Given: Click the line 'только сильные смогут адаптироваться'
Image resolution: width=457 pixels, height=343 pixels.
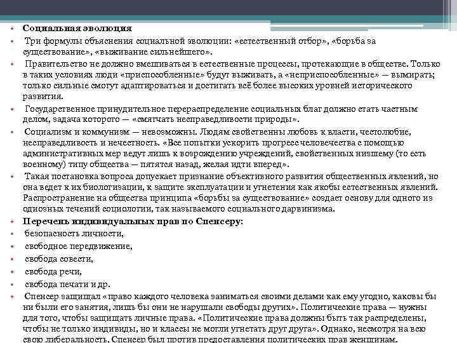Looking at the screenshot, I should [218, 85].
